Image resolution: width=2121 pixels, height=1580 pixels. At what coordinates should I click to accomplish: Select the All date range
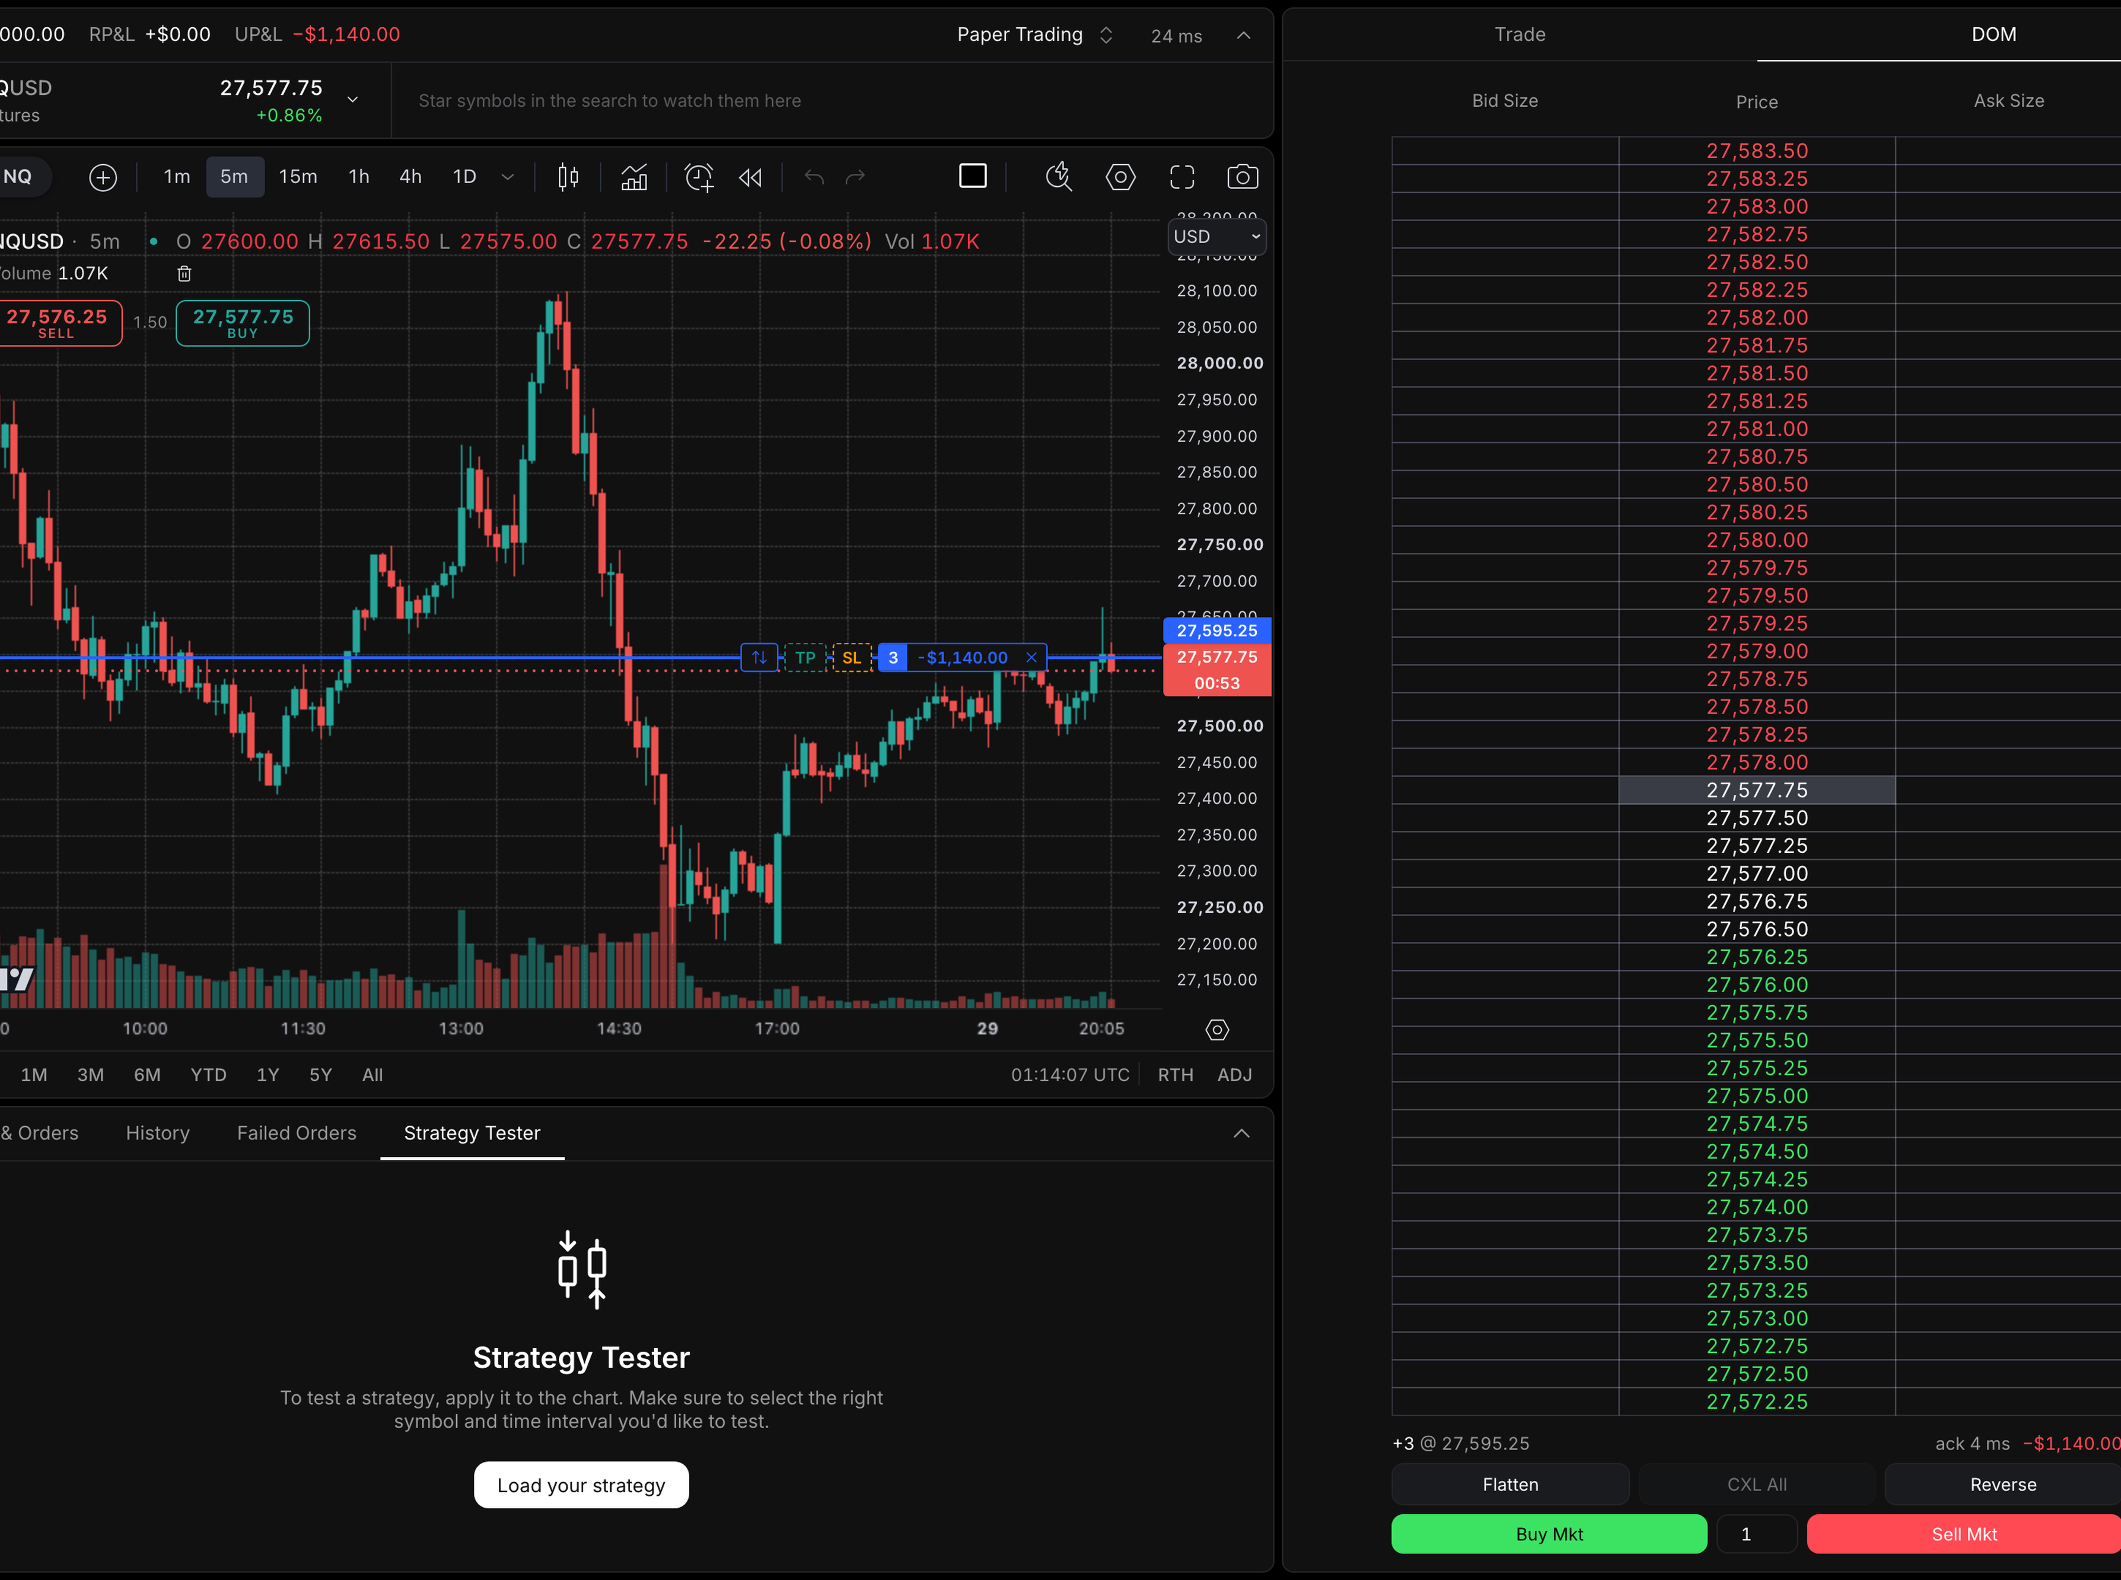coord(373,1075)
